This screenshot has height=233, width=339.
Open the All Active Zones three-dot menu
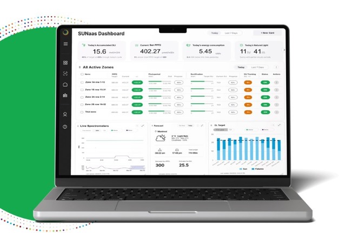coord(277,68)
